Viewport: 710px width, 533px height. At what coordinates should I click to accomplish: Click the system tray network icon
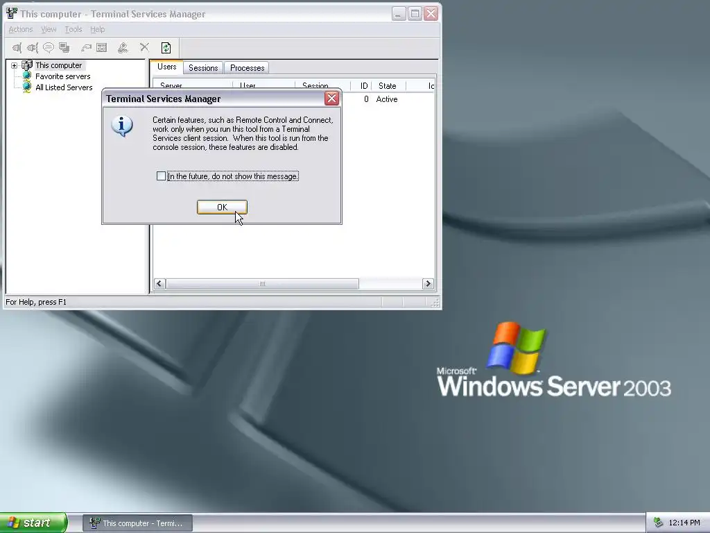point(658,523)
